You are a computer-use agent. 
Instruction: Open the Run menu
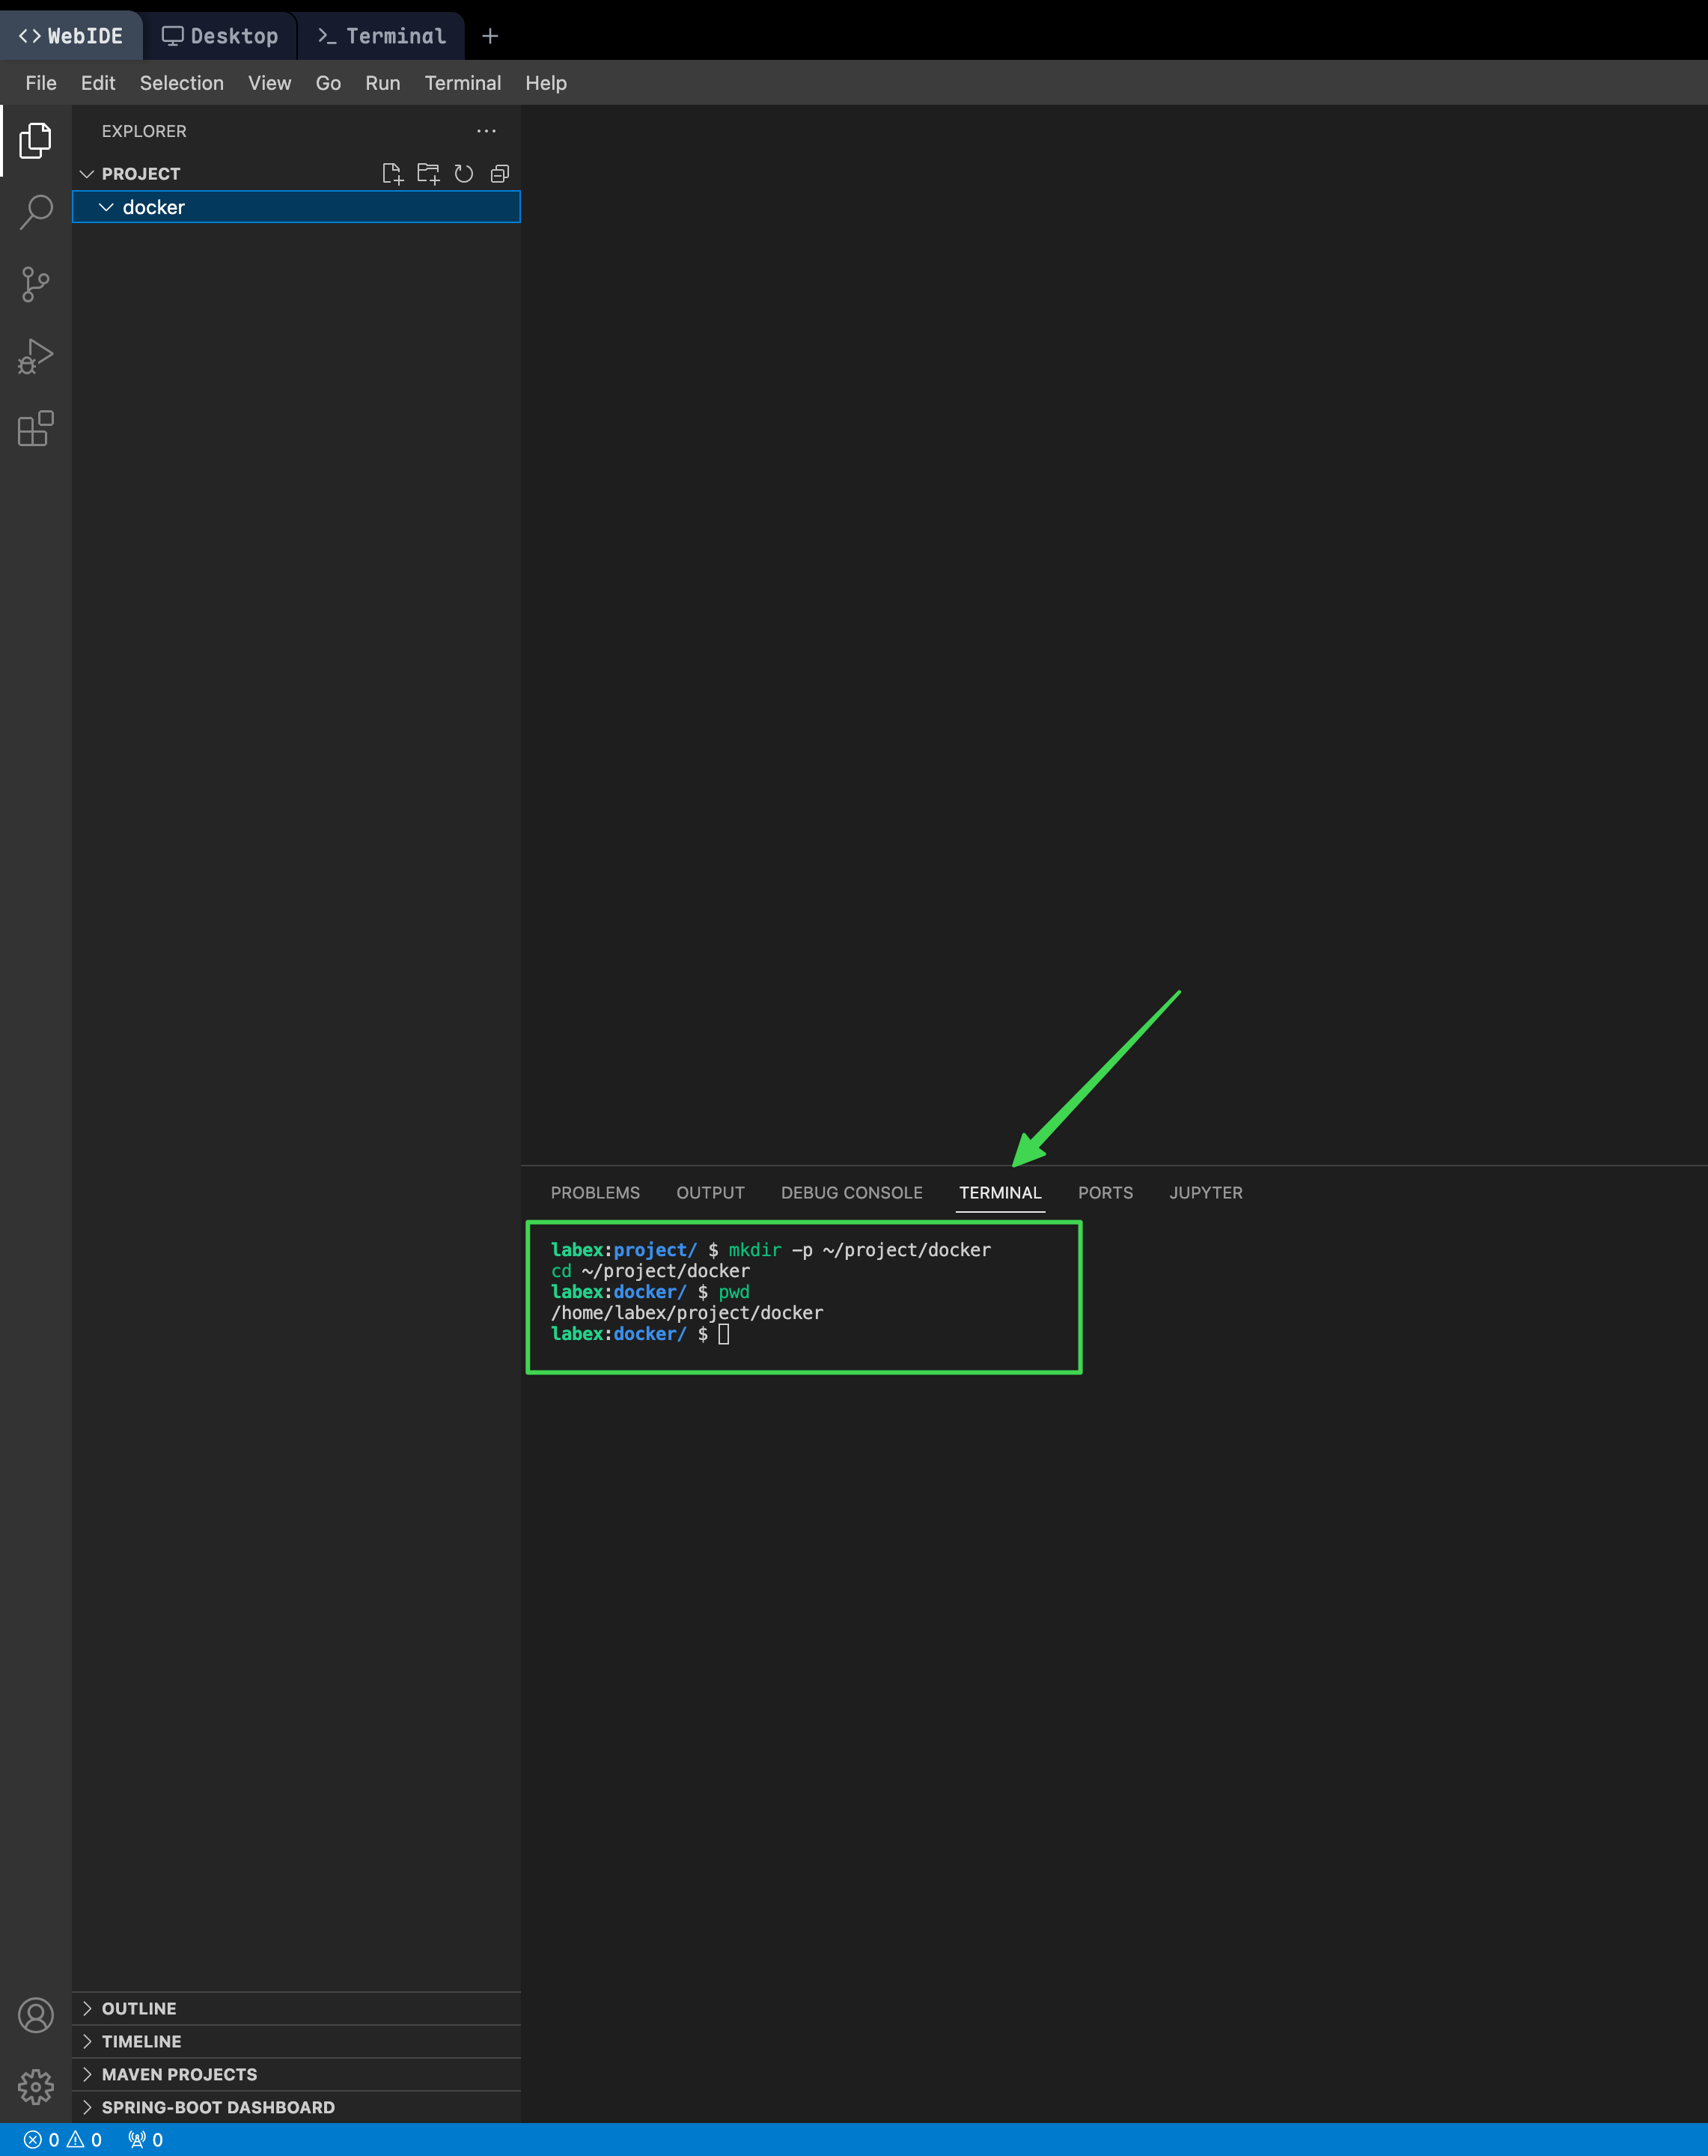[x=382, y=83]
